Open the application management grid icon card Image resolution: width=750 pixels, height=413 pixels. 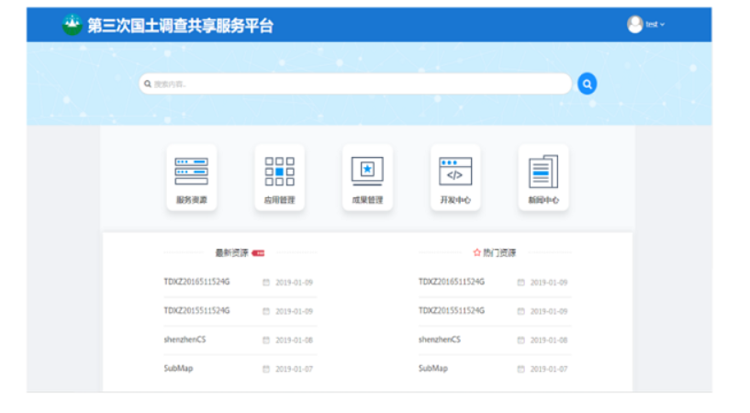[279, 178]
